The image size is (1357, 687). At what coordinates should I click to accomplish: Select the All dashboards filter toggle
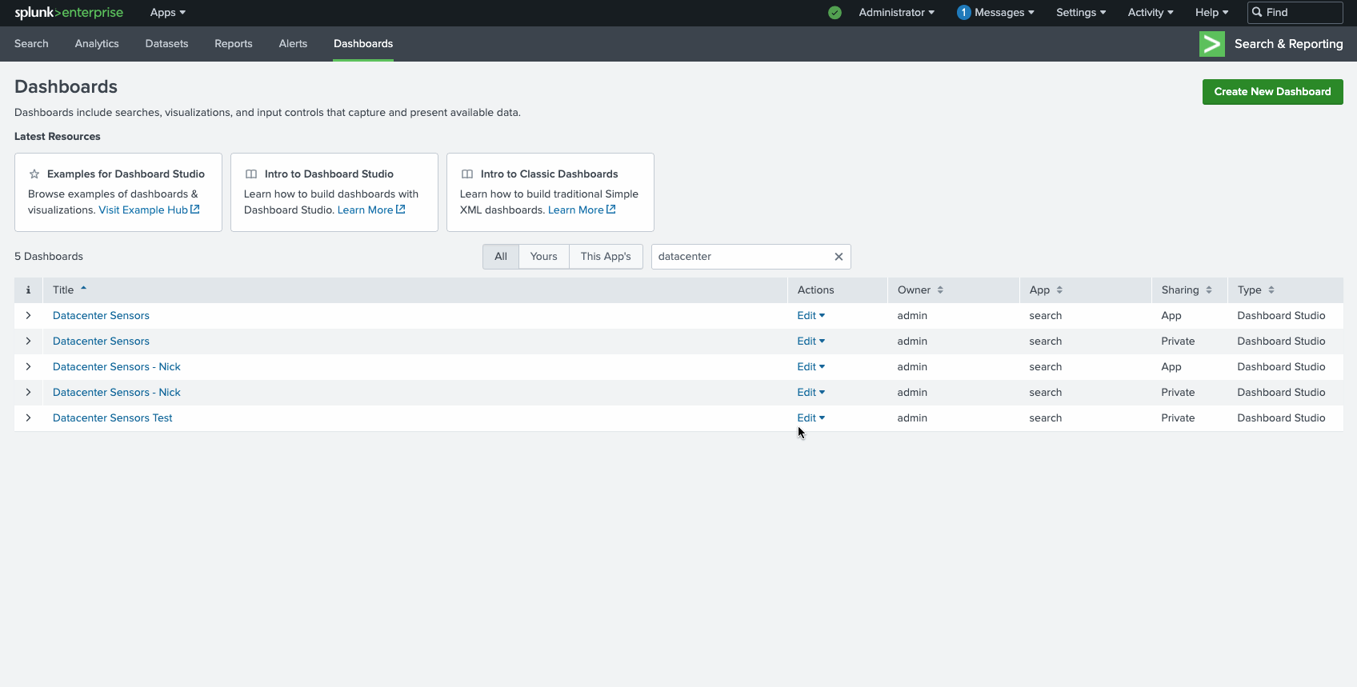coord(501,257)
